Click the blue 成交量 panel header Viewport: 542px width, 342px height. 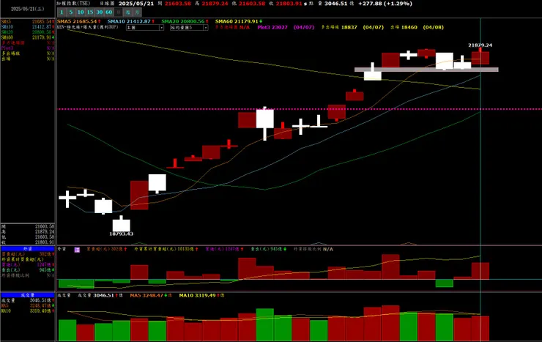coord(28,295)
